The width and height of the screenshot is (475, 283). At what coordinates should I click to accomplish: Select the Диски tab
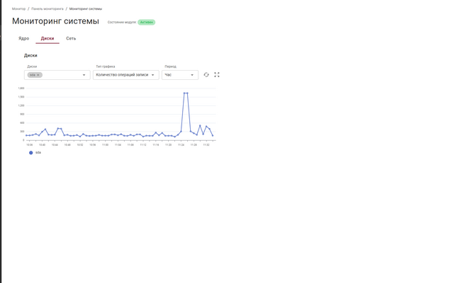[47, 38]
